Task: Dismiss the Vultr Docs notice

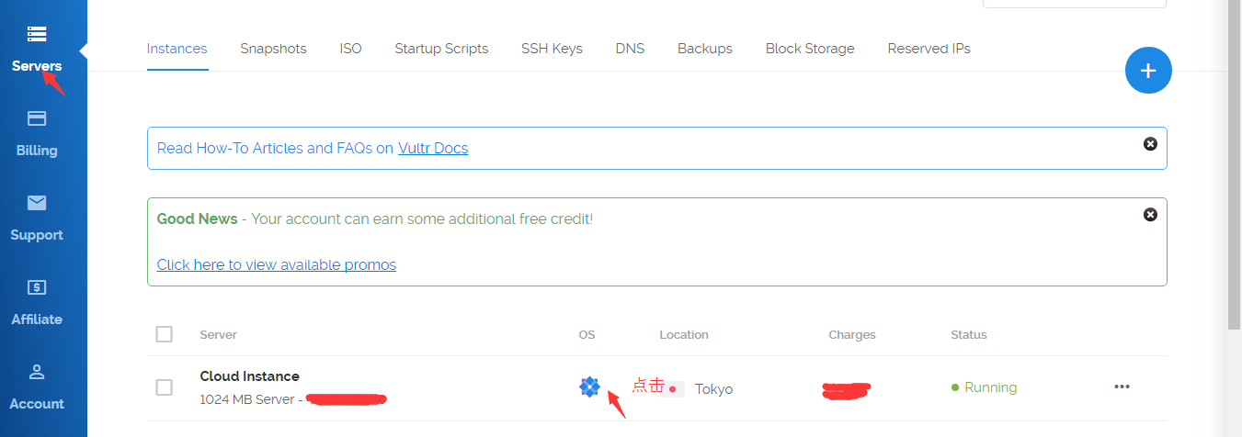Action: pos(1150,144)
